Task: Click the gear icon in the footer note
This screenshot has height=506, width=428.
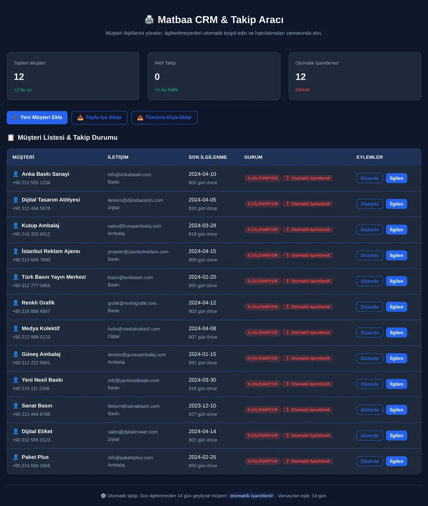Action: (x=103, y=496)
